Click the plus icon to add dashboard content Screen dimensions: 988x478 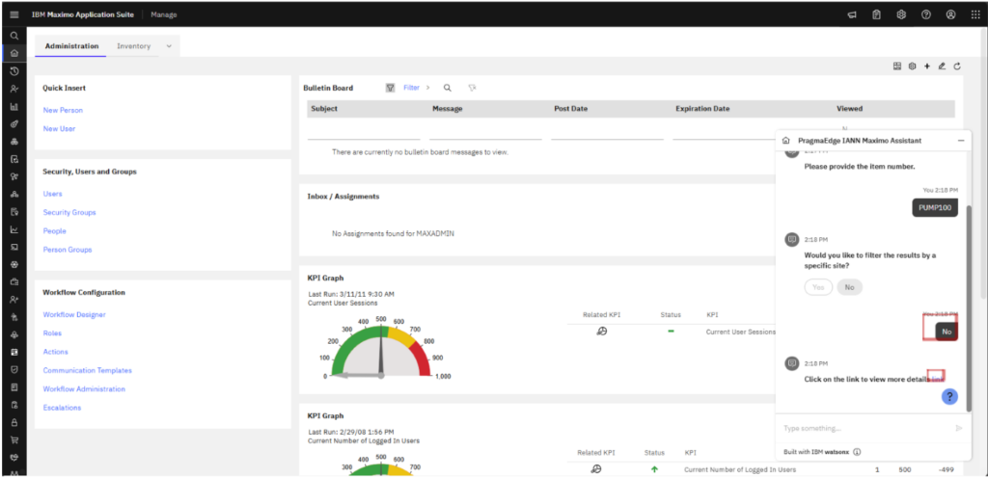927,66
